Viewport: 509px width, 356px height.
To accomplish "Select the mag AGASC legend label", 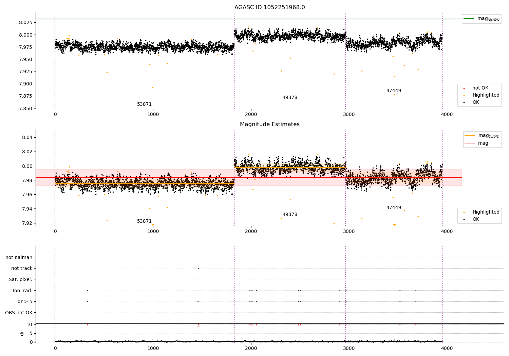I will coord(488,19).
